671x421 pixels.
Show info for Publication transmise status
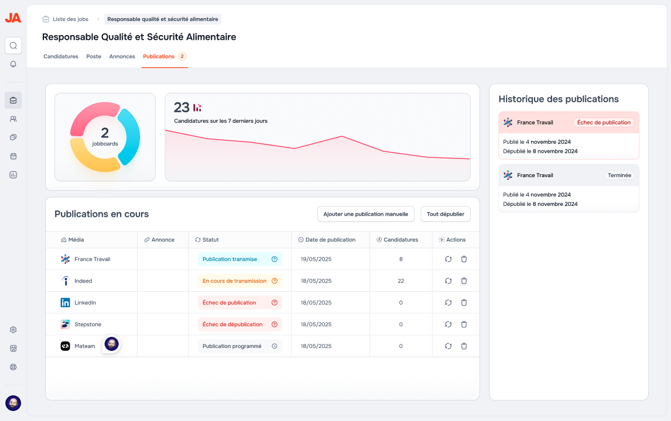pyautogui.click(x=275, y=259)
